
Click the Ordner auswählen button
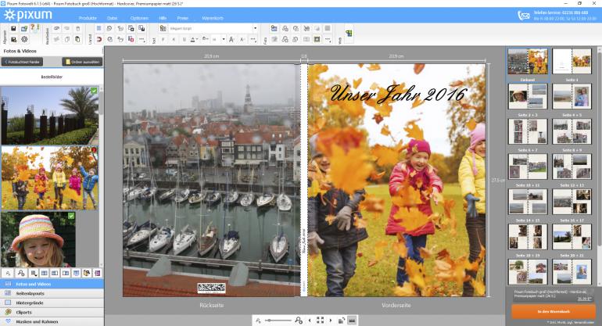(x=82, y=62)
